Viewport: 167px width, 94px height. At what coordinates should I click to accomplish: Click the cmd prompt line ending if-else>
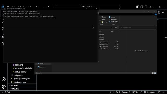(29, 16)
